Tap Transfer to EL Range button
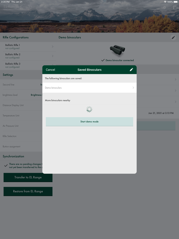Viewport: 179px width, 239px height. 28,177
